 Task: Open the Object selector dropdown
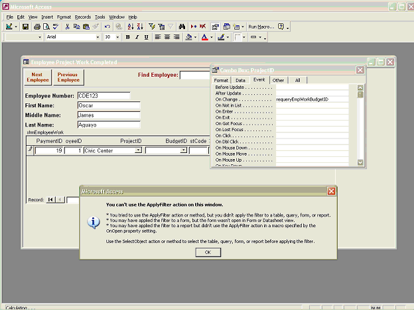40,37
